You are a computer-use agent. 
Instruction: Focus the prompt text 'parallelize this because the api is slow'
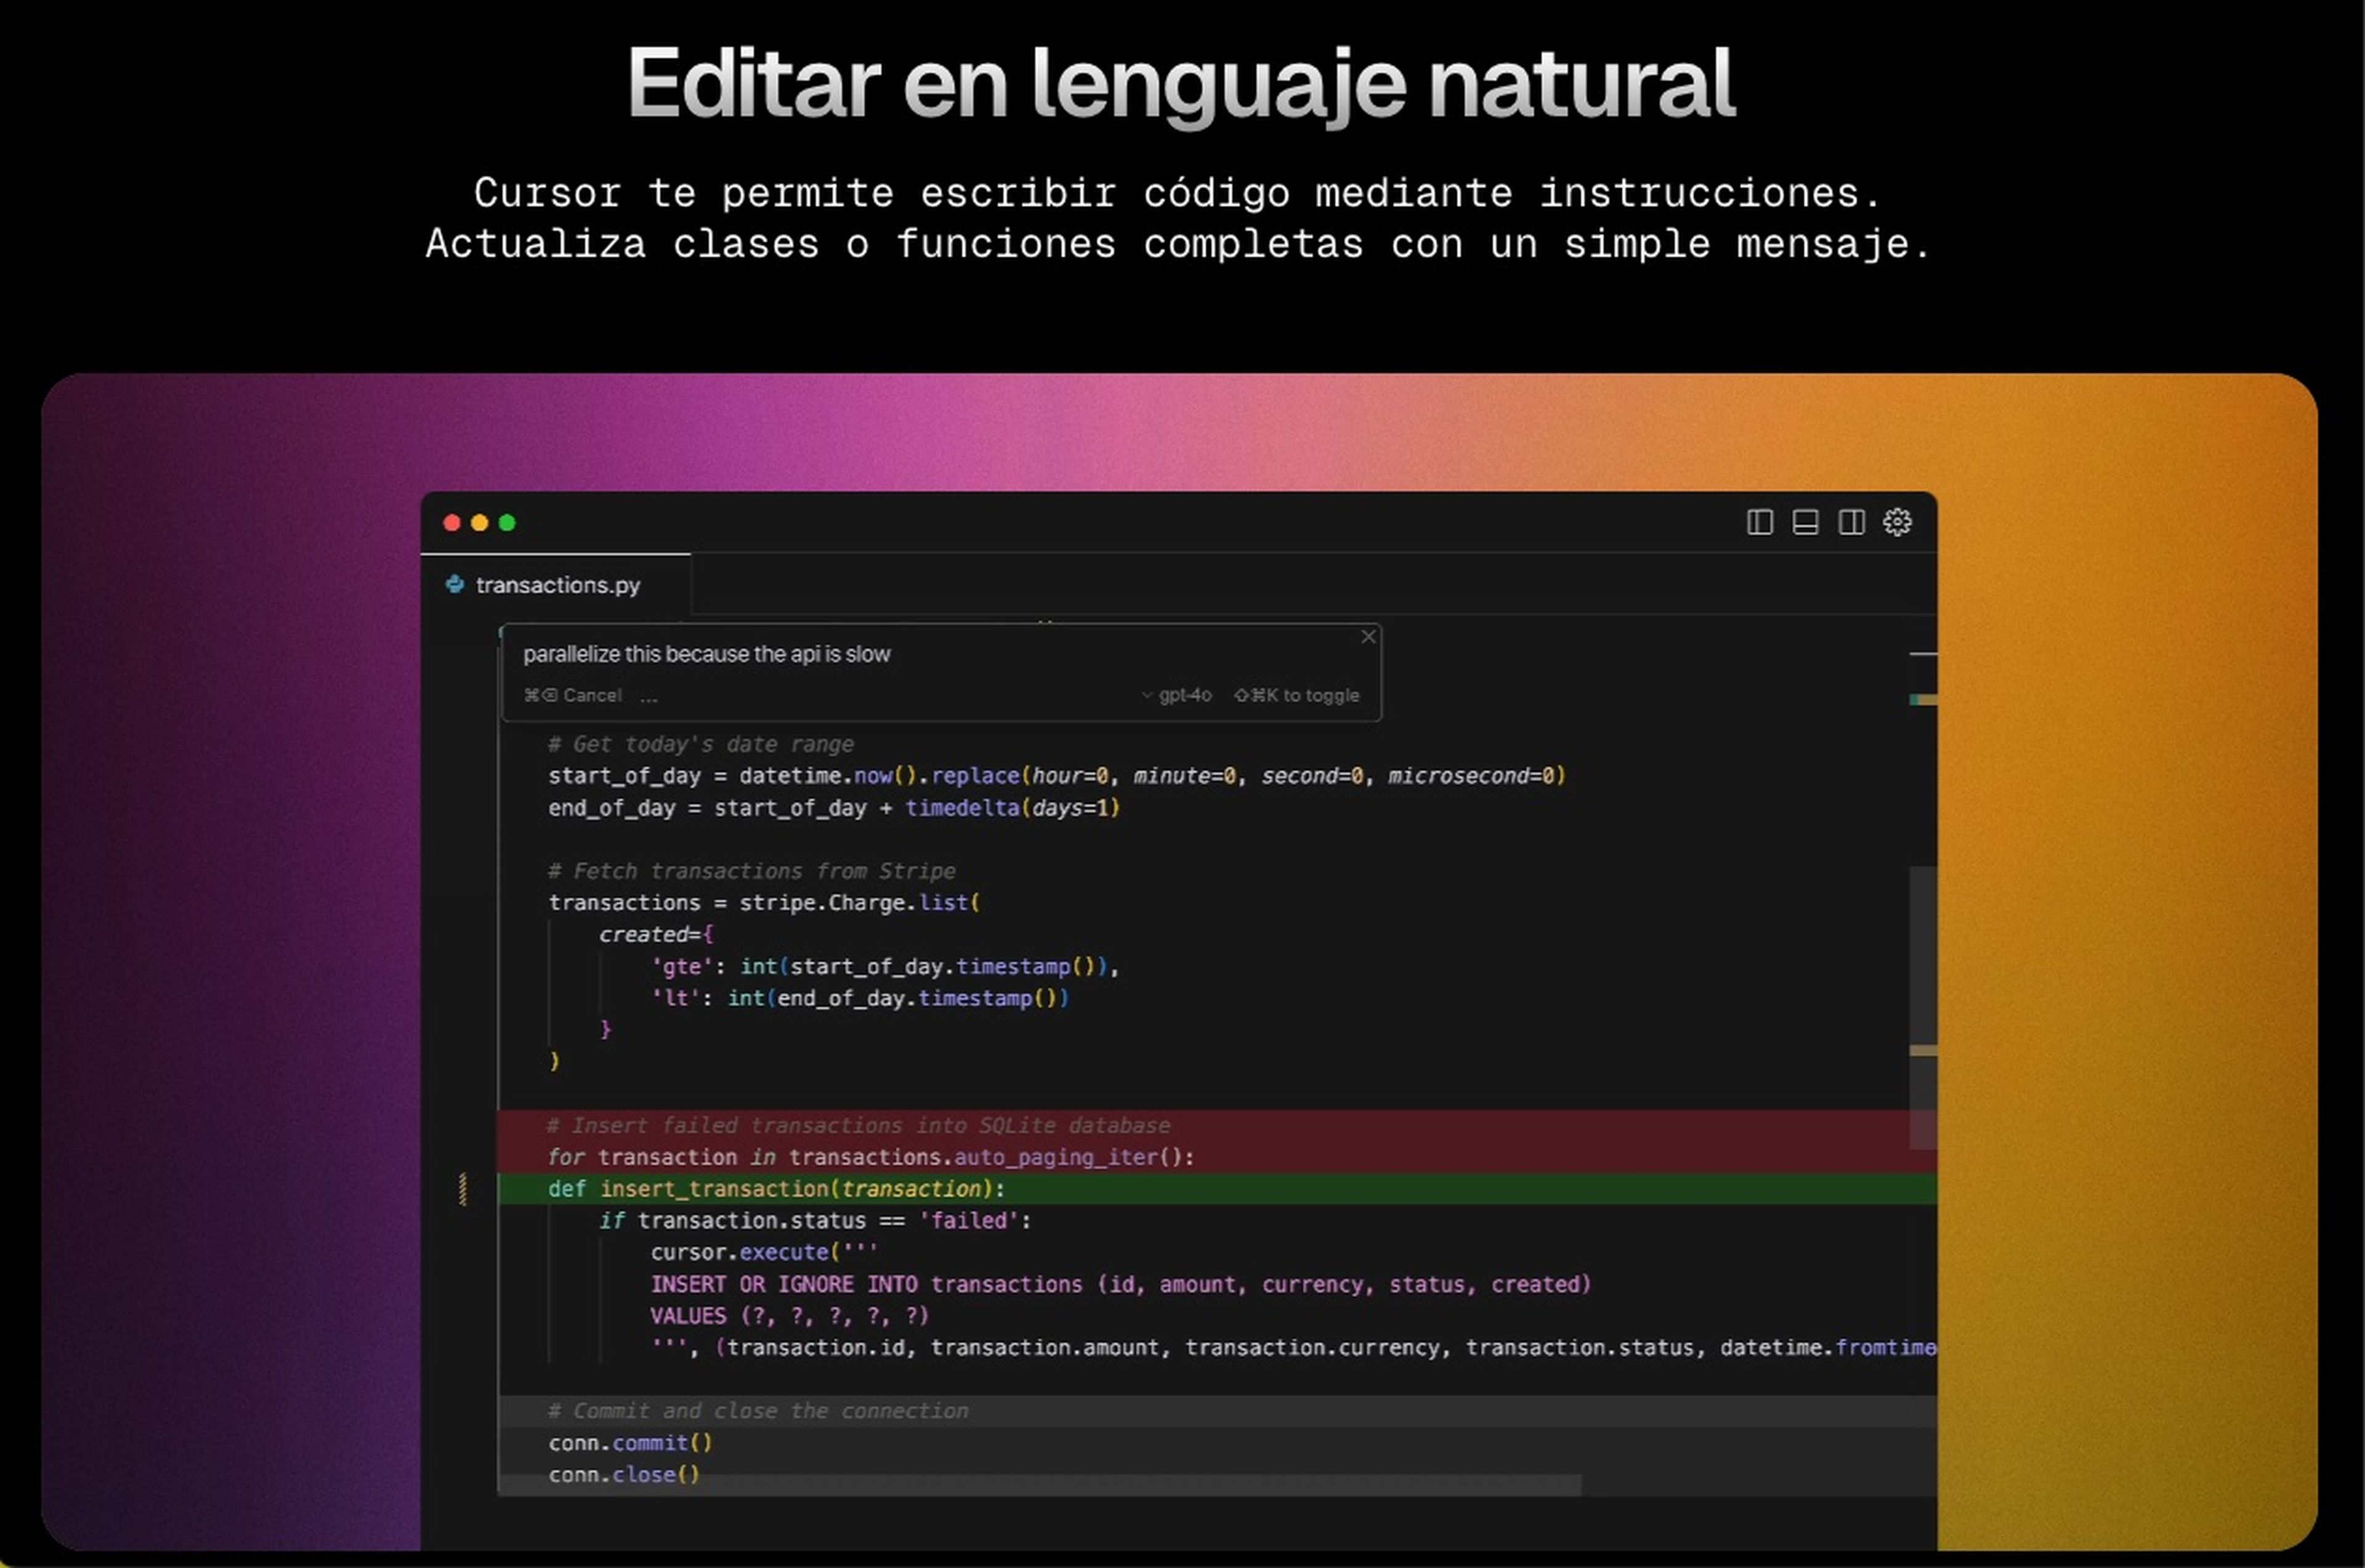click(706, 654)
